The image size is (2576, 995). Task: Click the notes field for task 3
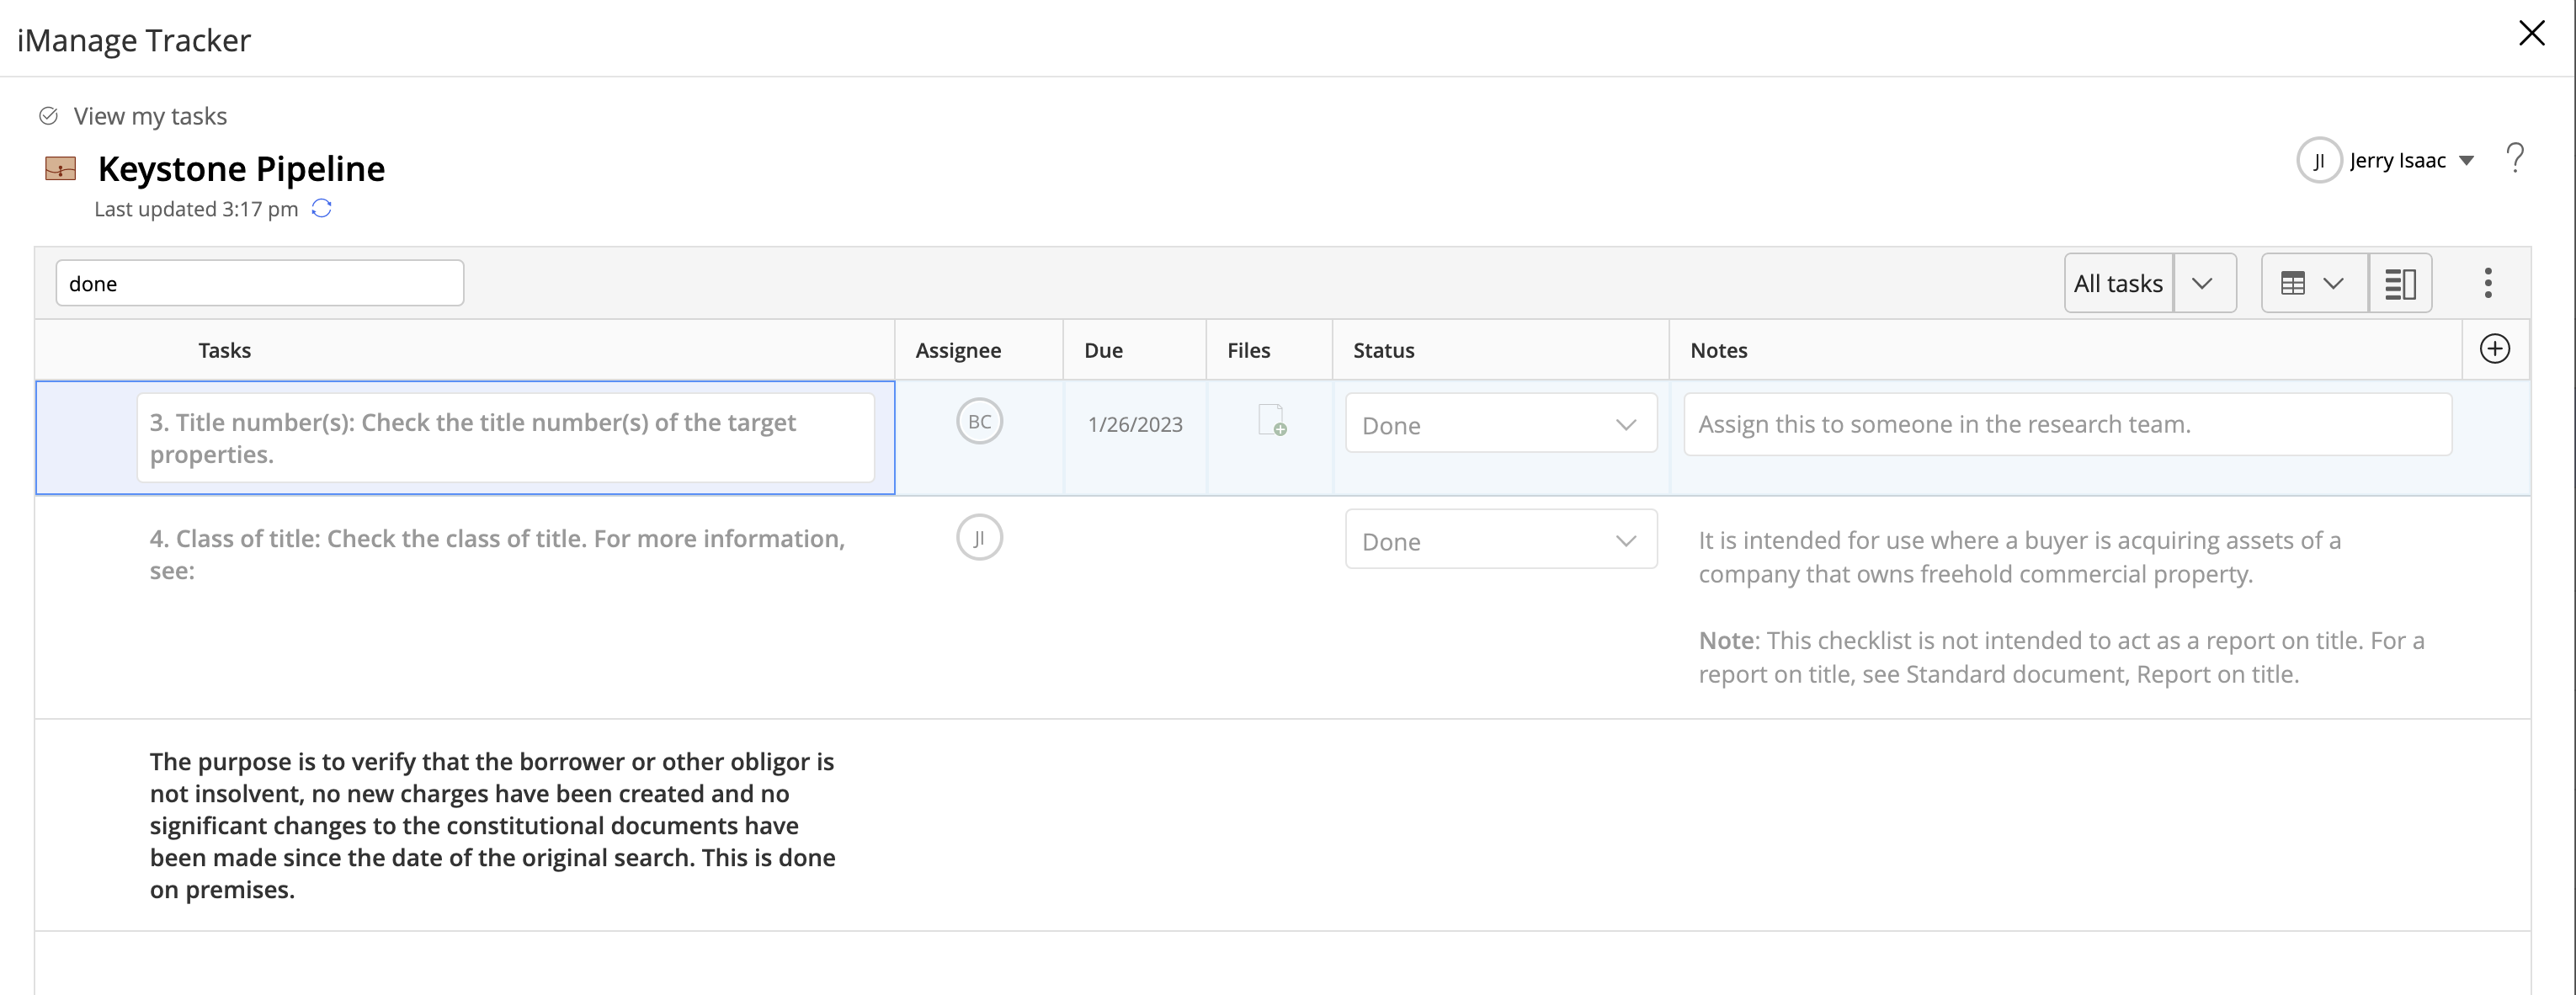2066,425
